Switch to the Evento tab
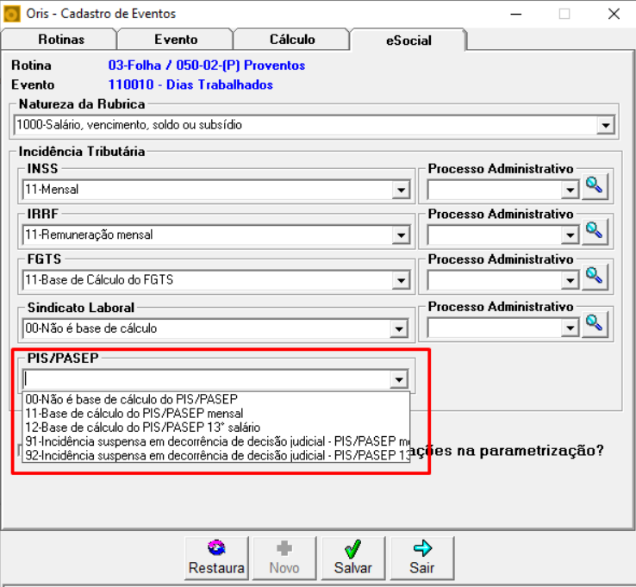Image resolution: width=636 pixels, height=587 pixels. click(x=175, y=40)
